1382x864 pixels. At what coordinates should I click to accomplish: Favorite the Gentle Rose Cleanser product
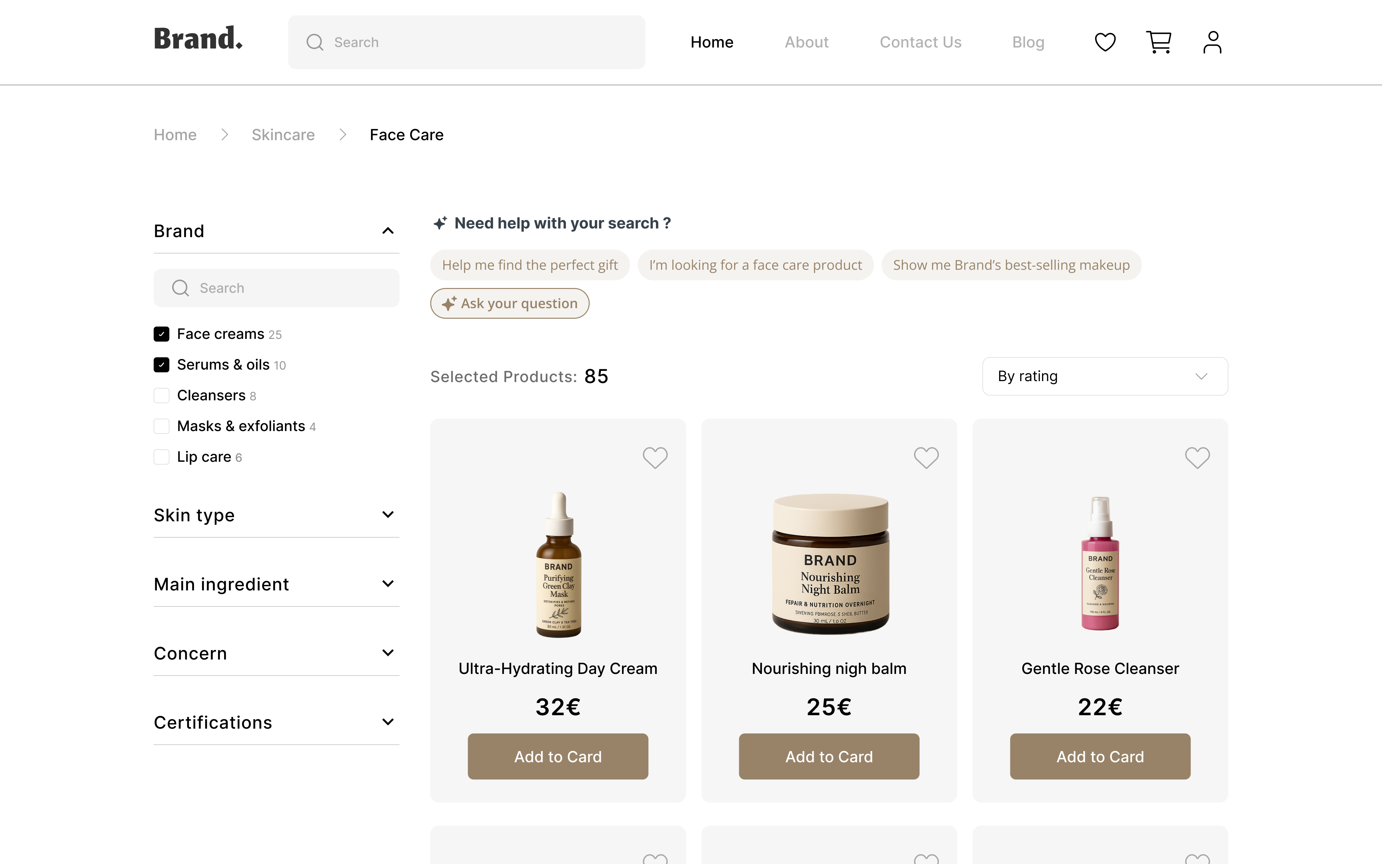1197,458
